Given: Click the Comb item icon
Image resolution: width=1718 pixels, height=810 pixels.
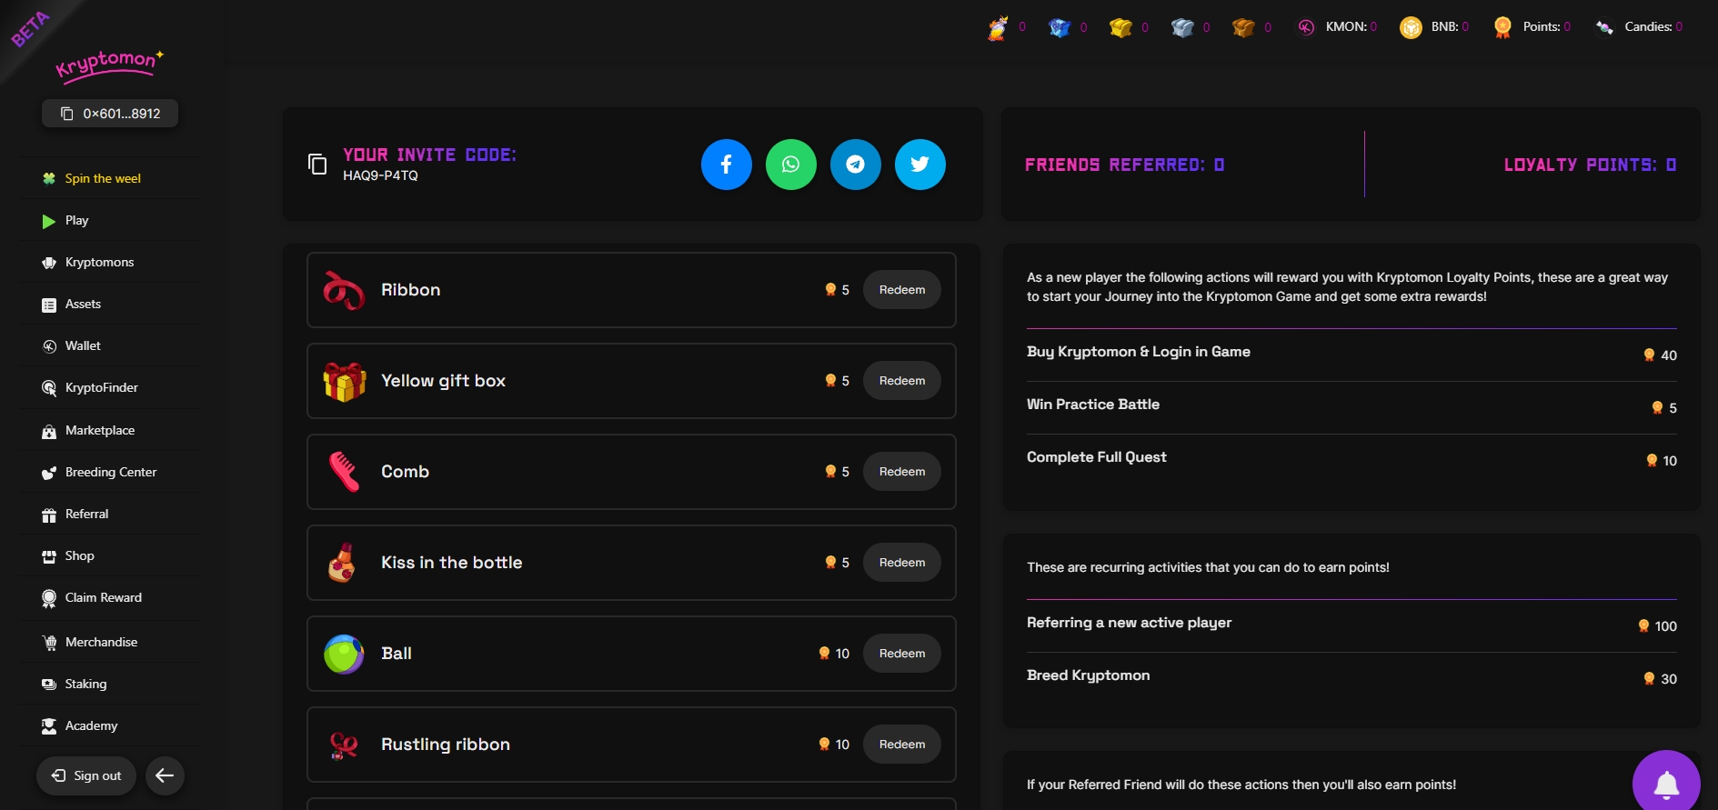Looking at the screenshot, I should [344, 472].
